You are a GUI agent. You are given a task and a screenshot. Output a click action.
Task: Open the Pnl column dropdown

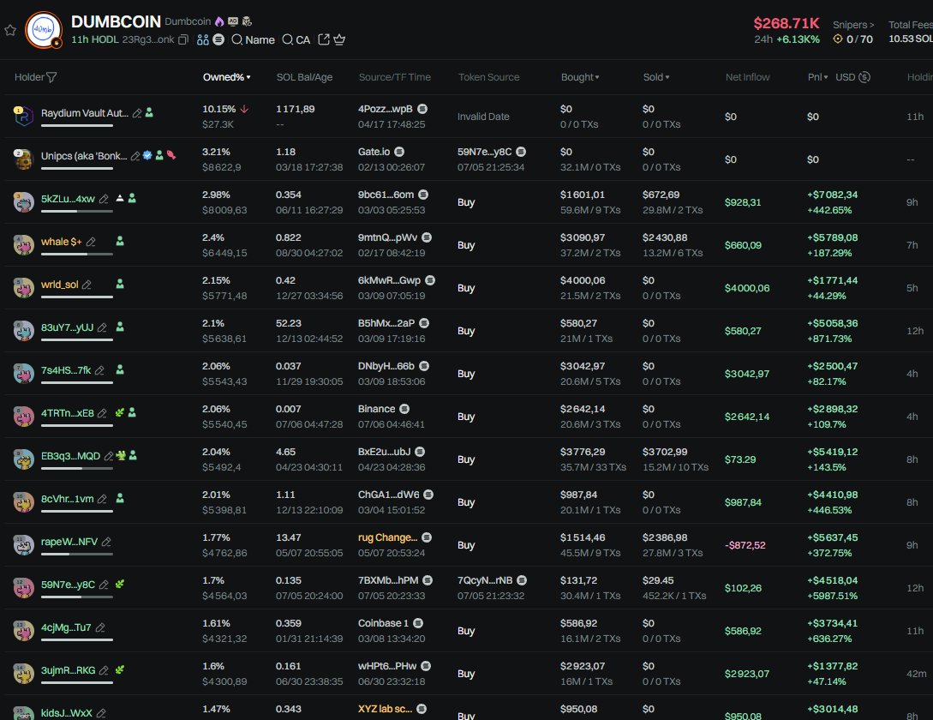click(x=817, y=77)
